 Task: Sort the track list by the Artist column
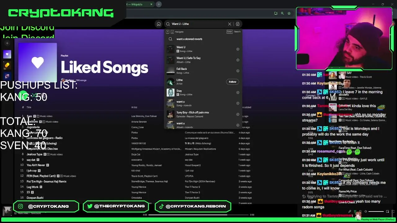pyautogui.click(x=134, y=107)
